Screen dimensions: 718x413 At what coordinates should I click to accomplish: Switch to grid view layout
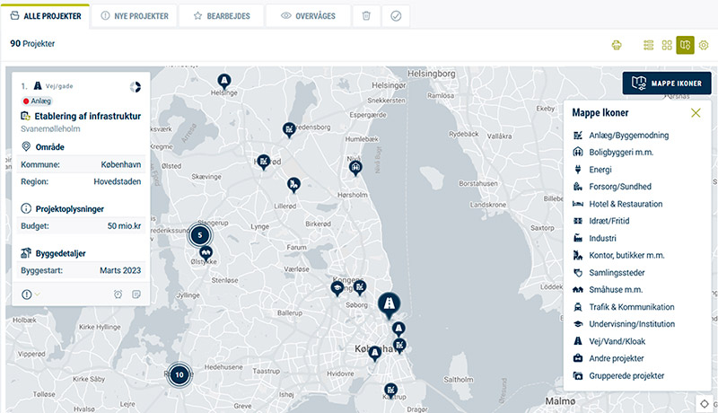(667, 45)
